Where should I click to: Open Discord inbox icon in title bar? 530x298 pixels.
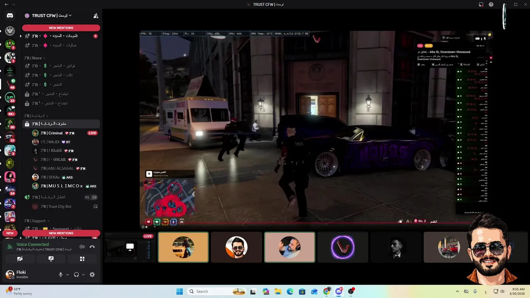(481, 5)
